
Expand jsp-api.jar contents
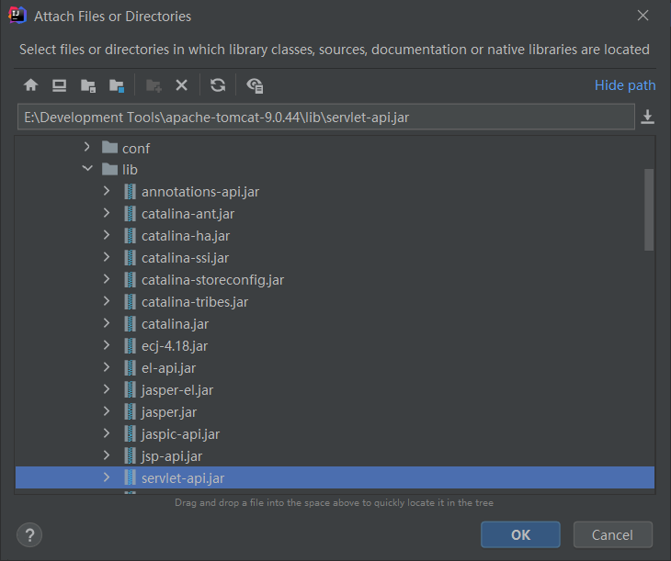tap(107, 455)
